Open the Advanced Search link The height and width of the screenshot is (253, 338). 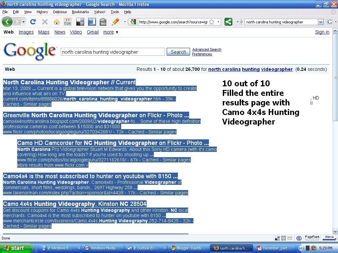pyautogui.click(x=207, y=49)
